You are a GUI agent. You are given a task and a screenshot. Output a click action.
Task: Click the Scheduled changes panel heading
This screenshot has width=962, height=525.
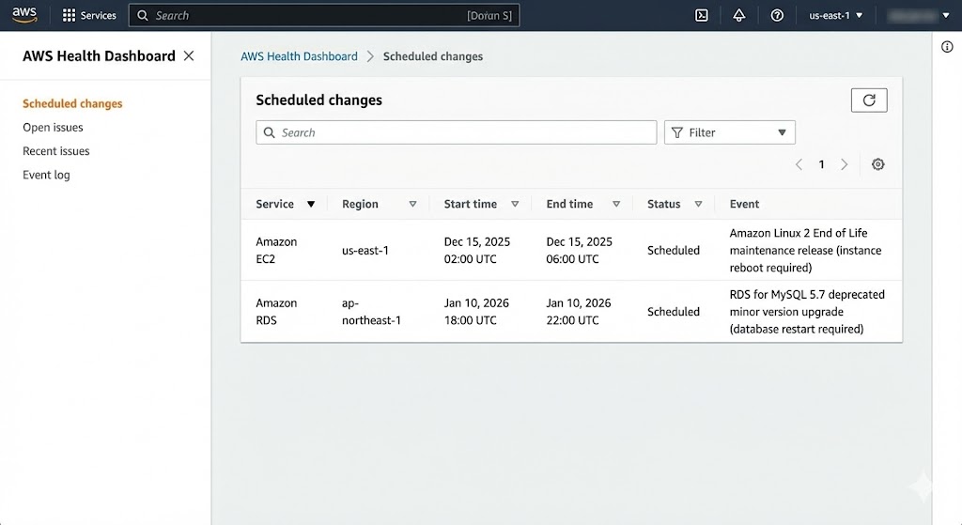click(x=318, y=100)
